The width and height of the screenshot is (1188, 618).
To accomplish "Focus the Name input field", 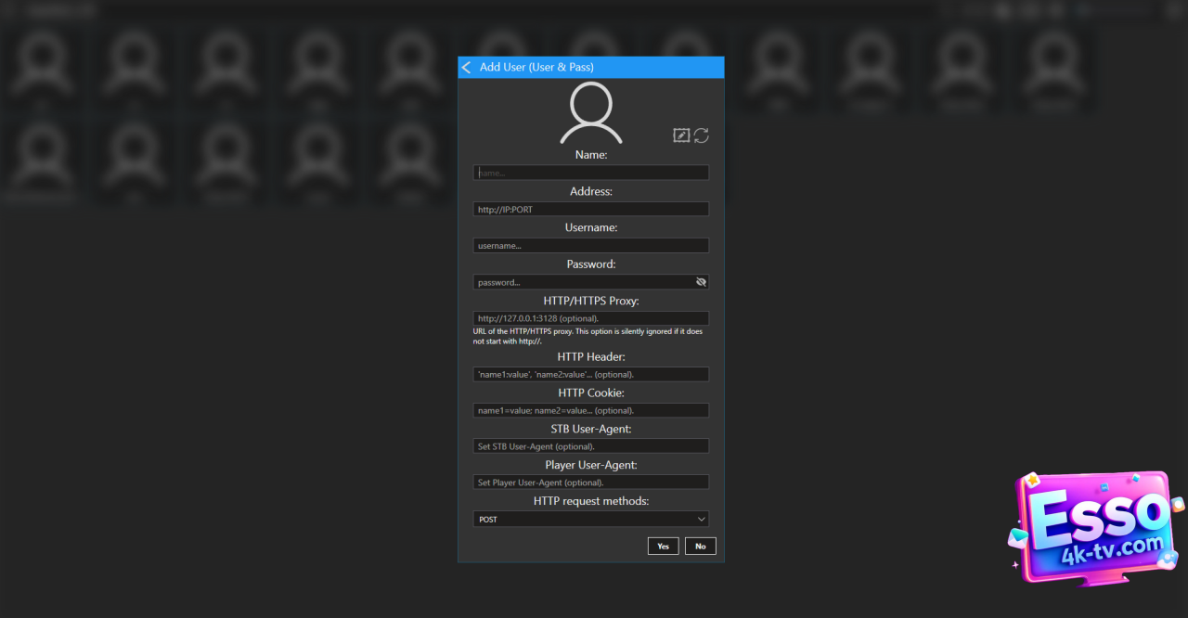I will click(x=590, y=173).
